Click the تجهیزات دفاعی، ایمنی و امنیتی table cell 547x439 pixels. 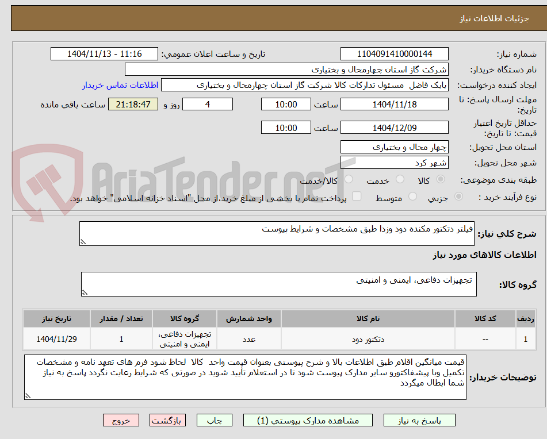click(x=185, y=339)
